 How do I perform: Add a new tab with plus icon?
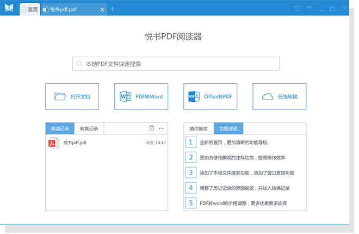pos(112,9)
